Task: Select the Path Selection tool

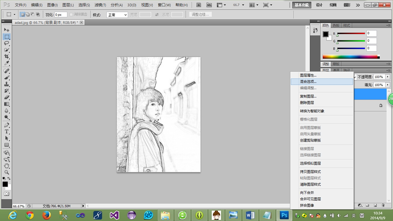Action: [x=7, y=138]
